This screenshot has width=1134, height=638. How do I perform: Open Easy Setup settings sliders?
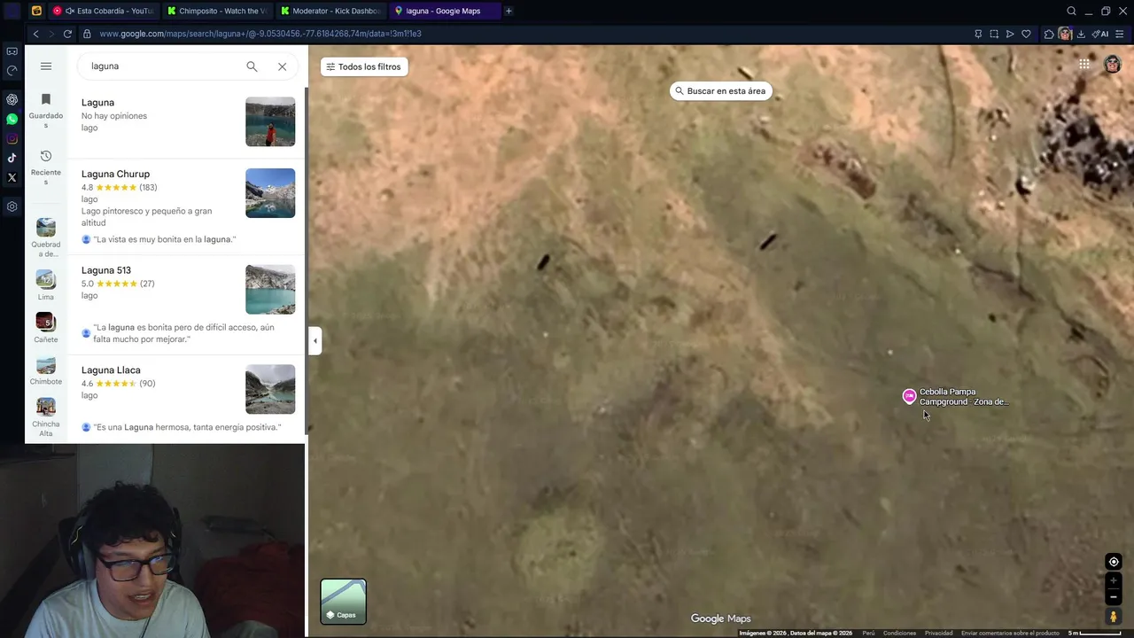coord(1120,34)
